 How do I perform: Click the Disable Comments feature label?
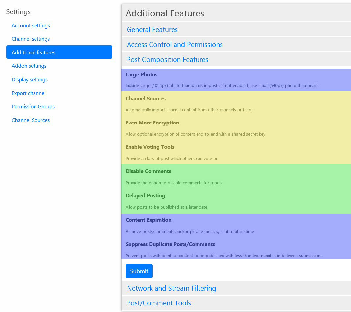[148, 171]
